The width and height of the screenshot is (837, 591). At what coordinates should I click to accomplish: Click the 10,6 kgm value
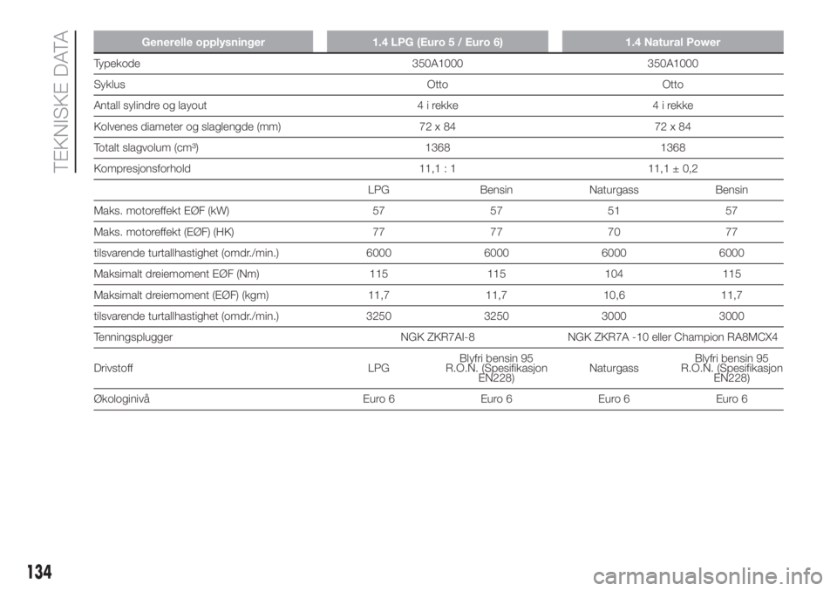(x=614, y=295)
